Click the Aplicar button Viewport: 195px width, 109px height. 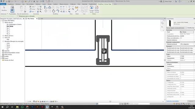pyautogui.click(x=191, y=101)
